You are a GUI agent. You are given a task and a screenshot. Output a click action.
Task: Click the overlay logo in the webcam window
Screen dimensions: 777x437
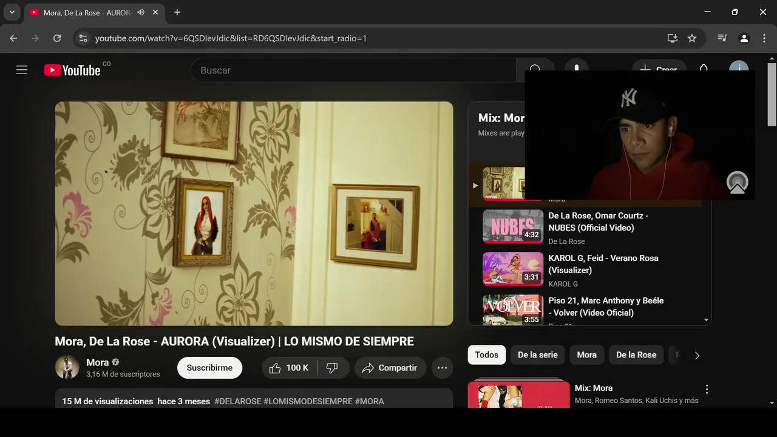click(738, 183)
